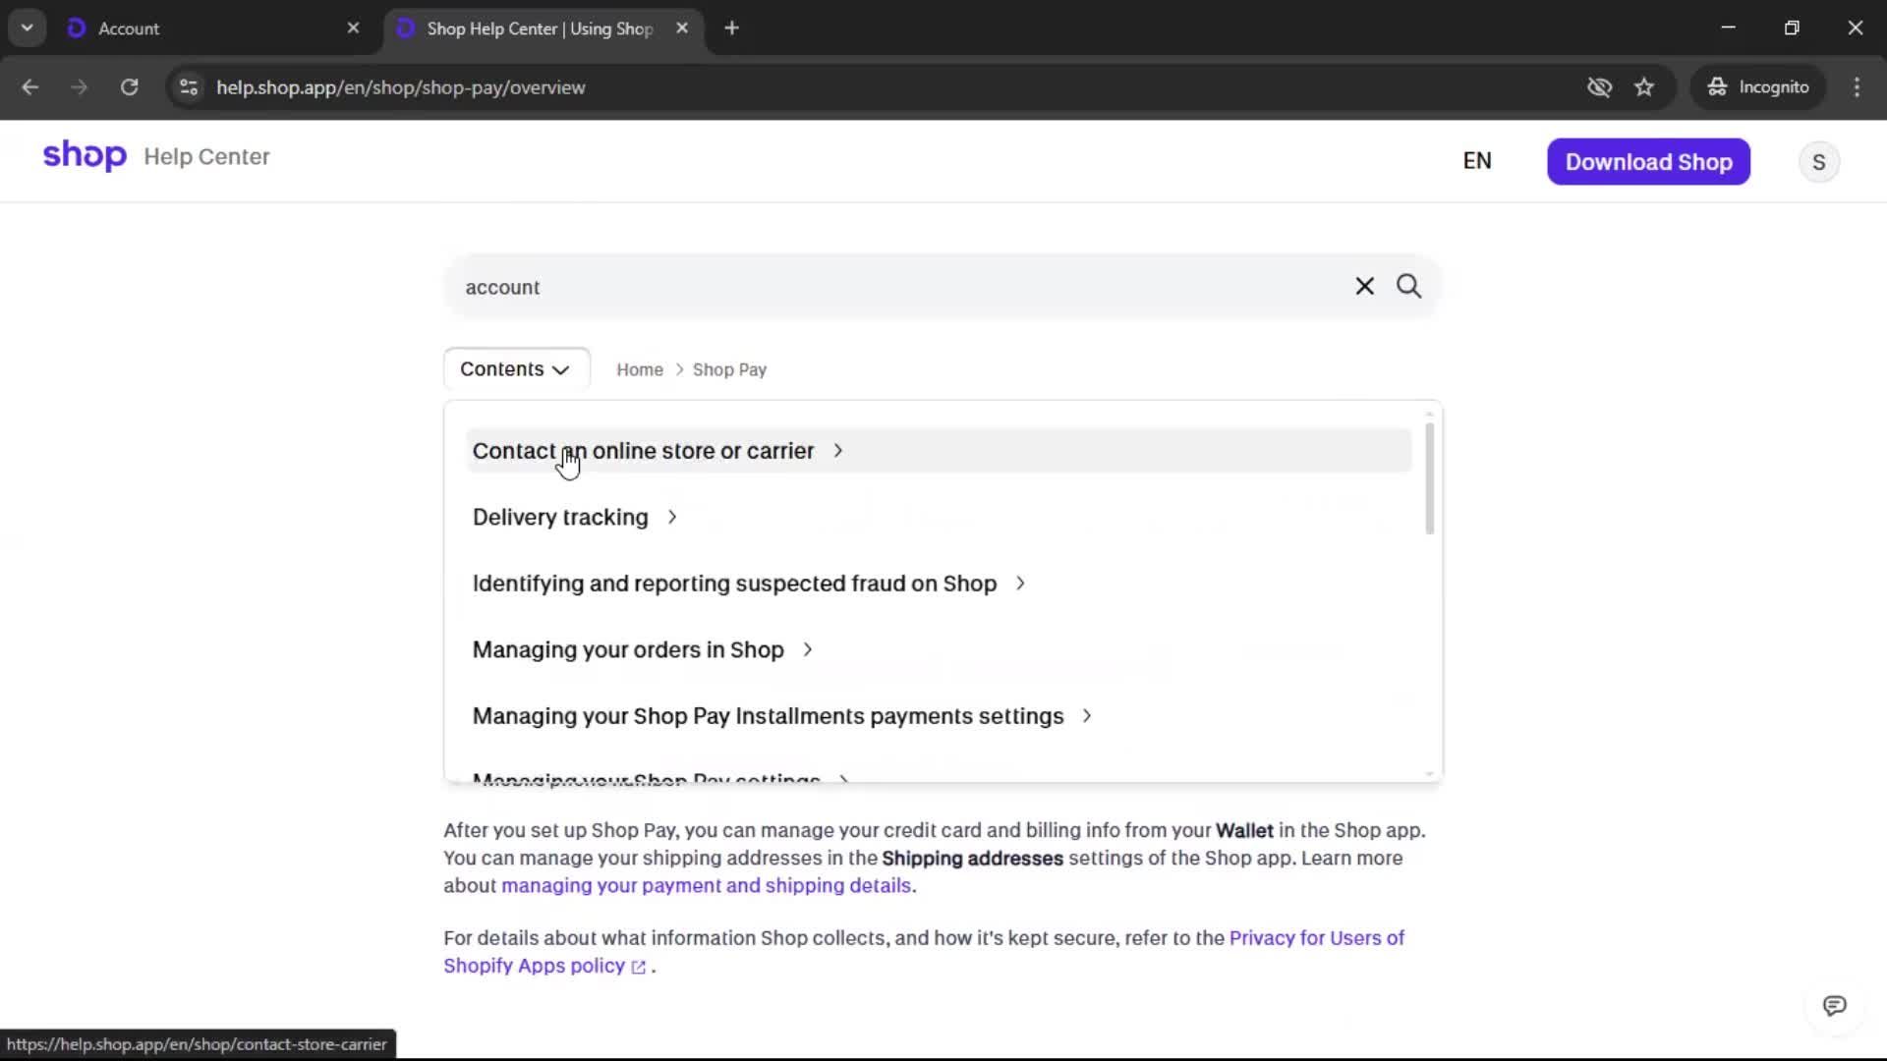1887x1061 pixels.
Task: Collapse the Contents dropdown
Action: pyautogui.click(x=516, y=369)
